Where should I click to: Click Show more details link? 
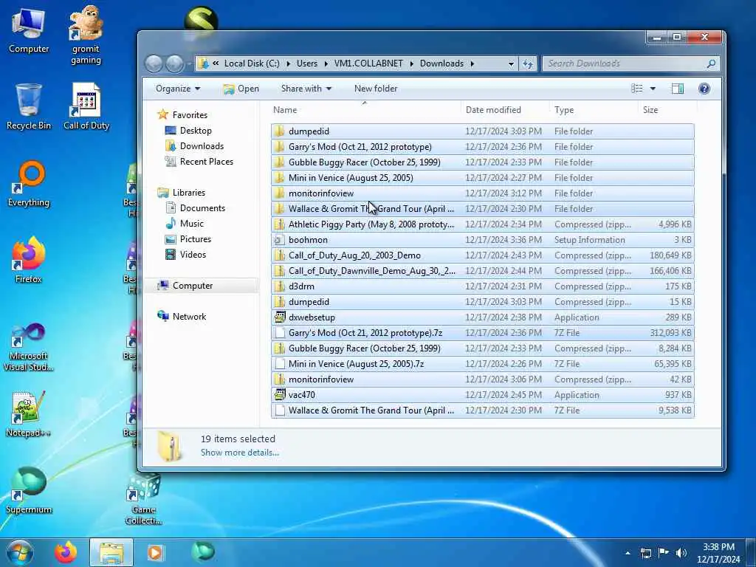click(240, 453)
